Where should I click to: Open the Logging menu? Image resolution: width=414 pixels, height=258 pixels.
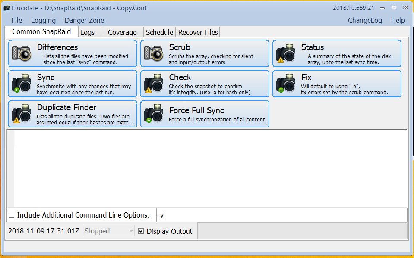pos(43,20)
